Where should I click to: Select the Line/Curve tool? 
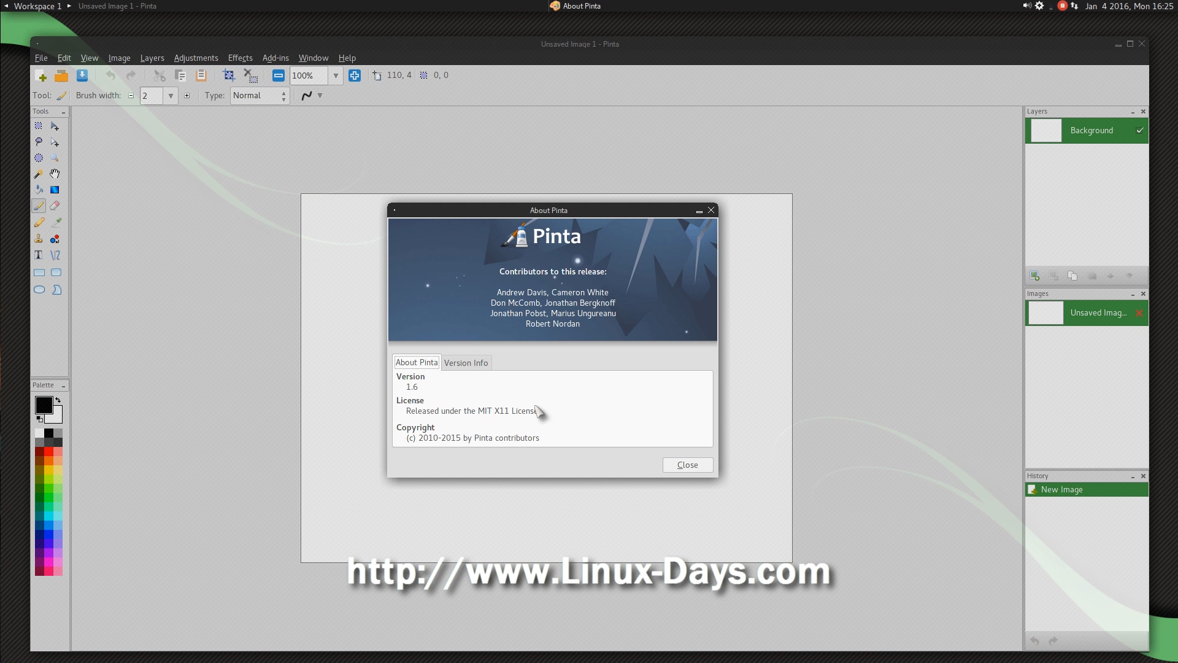point(55,255)
